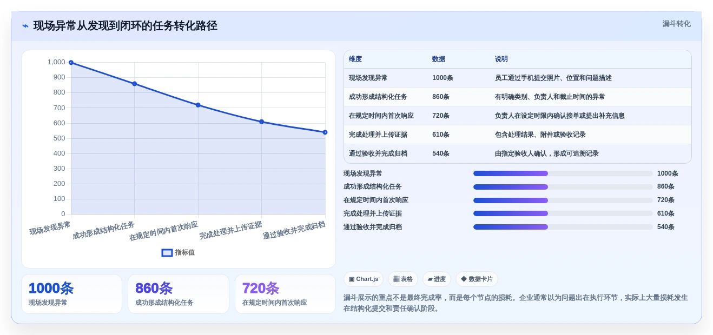Click the 1000条 value beside progress bar
Image resolution: width=713 pixels, height=335 pixels.
[668, 173]
